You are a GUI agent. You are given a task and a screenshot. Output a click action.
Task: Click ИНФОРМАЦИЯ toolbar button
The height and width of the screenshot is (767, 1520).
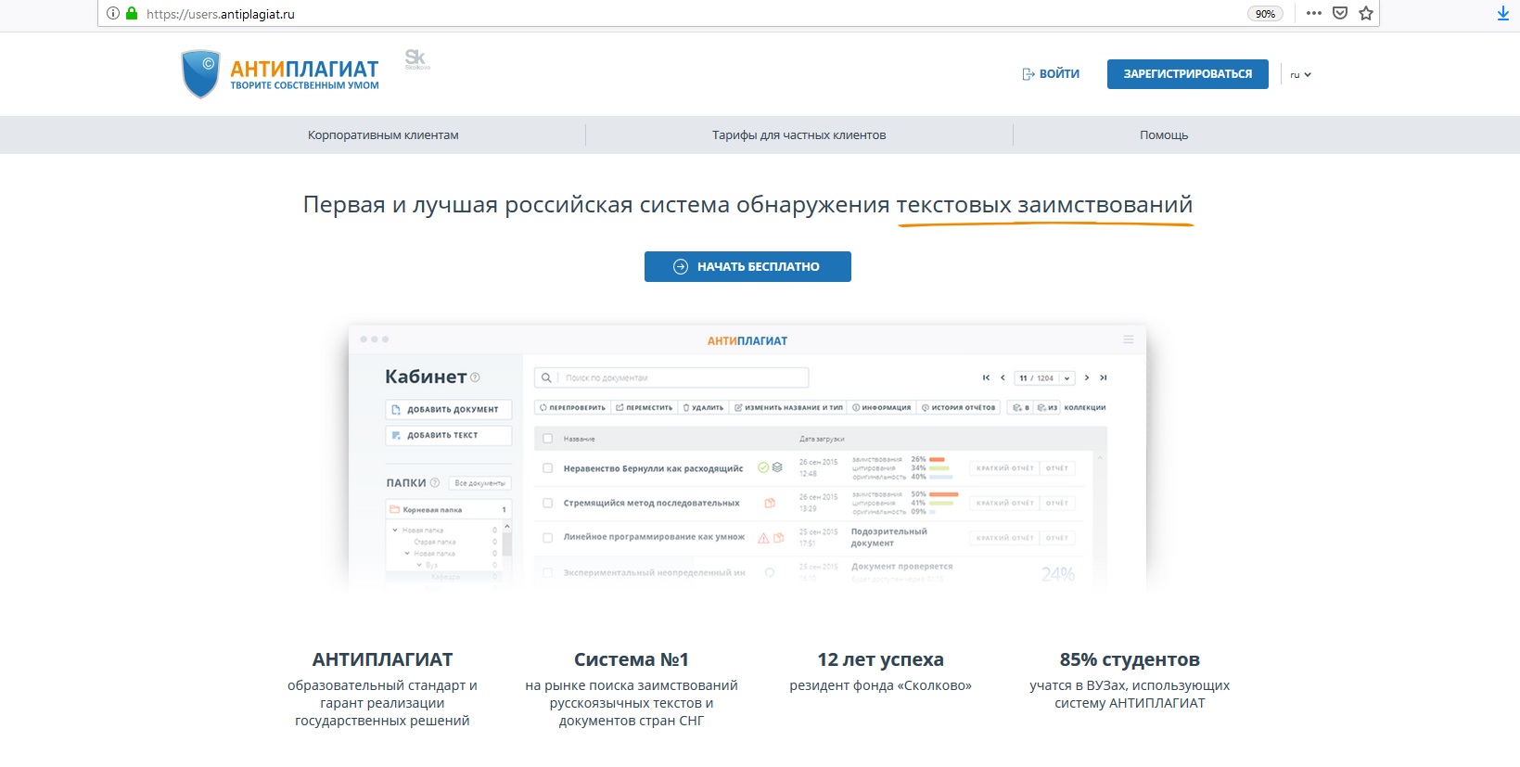coord(882,407)
